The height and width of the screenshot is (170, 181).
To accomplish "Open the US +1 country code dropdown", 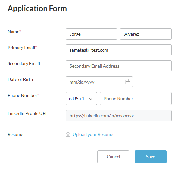I will (x=81, y=99).
